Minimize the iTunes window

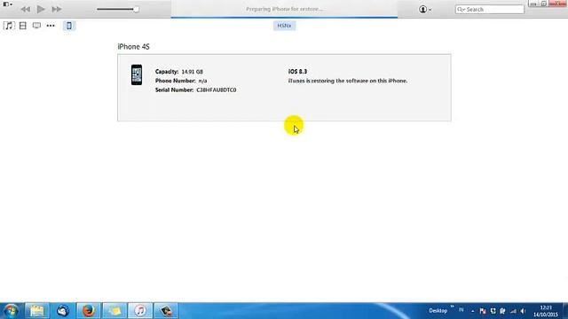click(532, 4)
